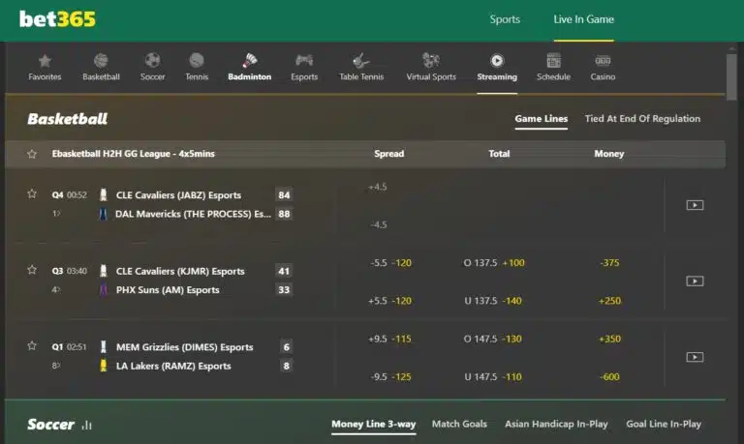Image resolution: width=744 pixels, height=444 pixels.
Task: Click score 84 for Cavaliers JABZ
Action: [x=284, y=195]
